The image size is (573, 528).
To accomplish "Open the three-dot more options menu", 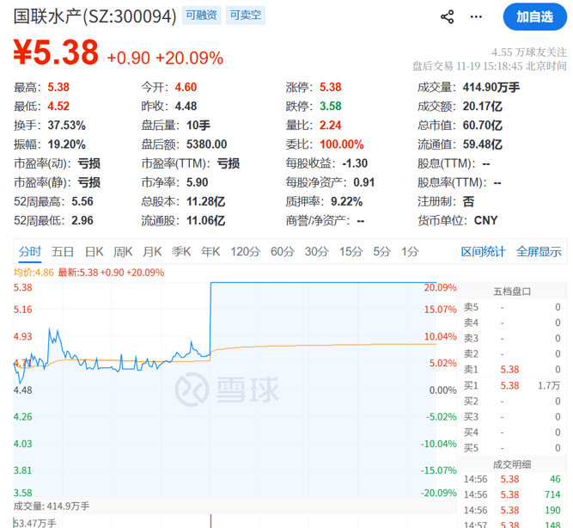I will (x=480, y=16).
